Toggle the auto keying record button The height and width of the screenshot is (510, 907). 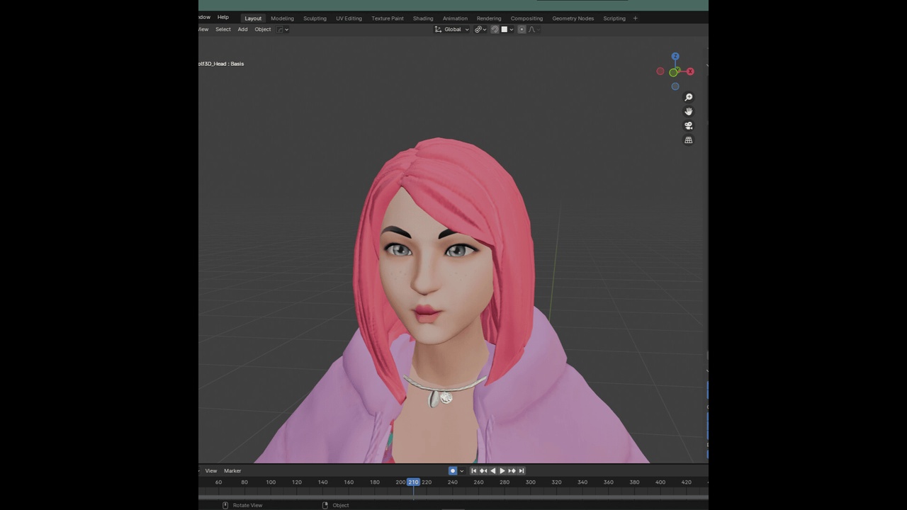453,471
